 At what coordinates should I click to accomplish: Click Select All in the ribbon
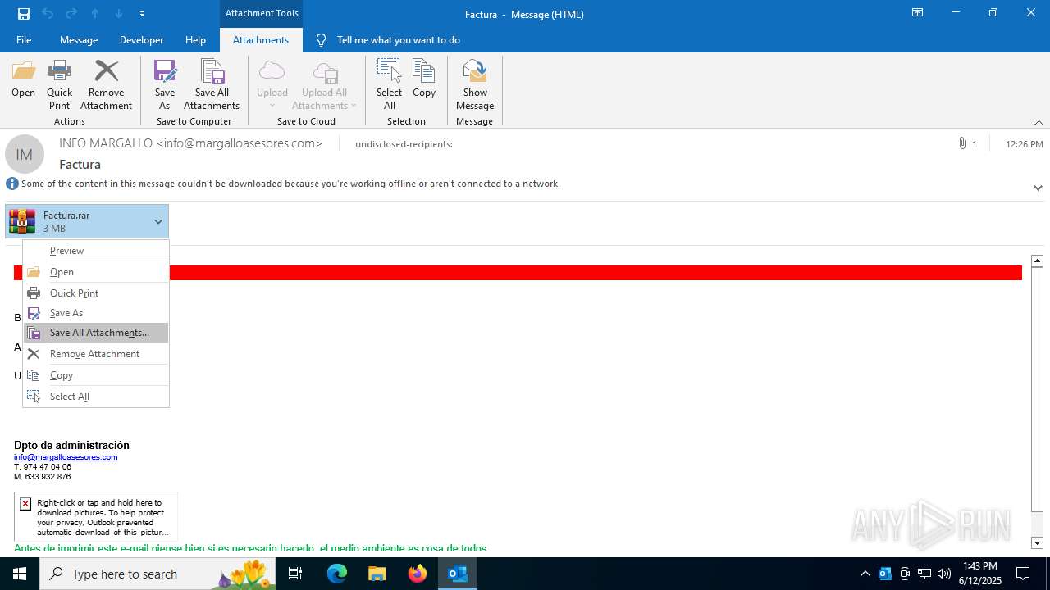389,84
